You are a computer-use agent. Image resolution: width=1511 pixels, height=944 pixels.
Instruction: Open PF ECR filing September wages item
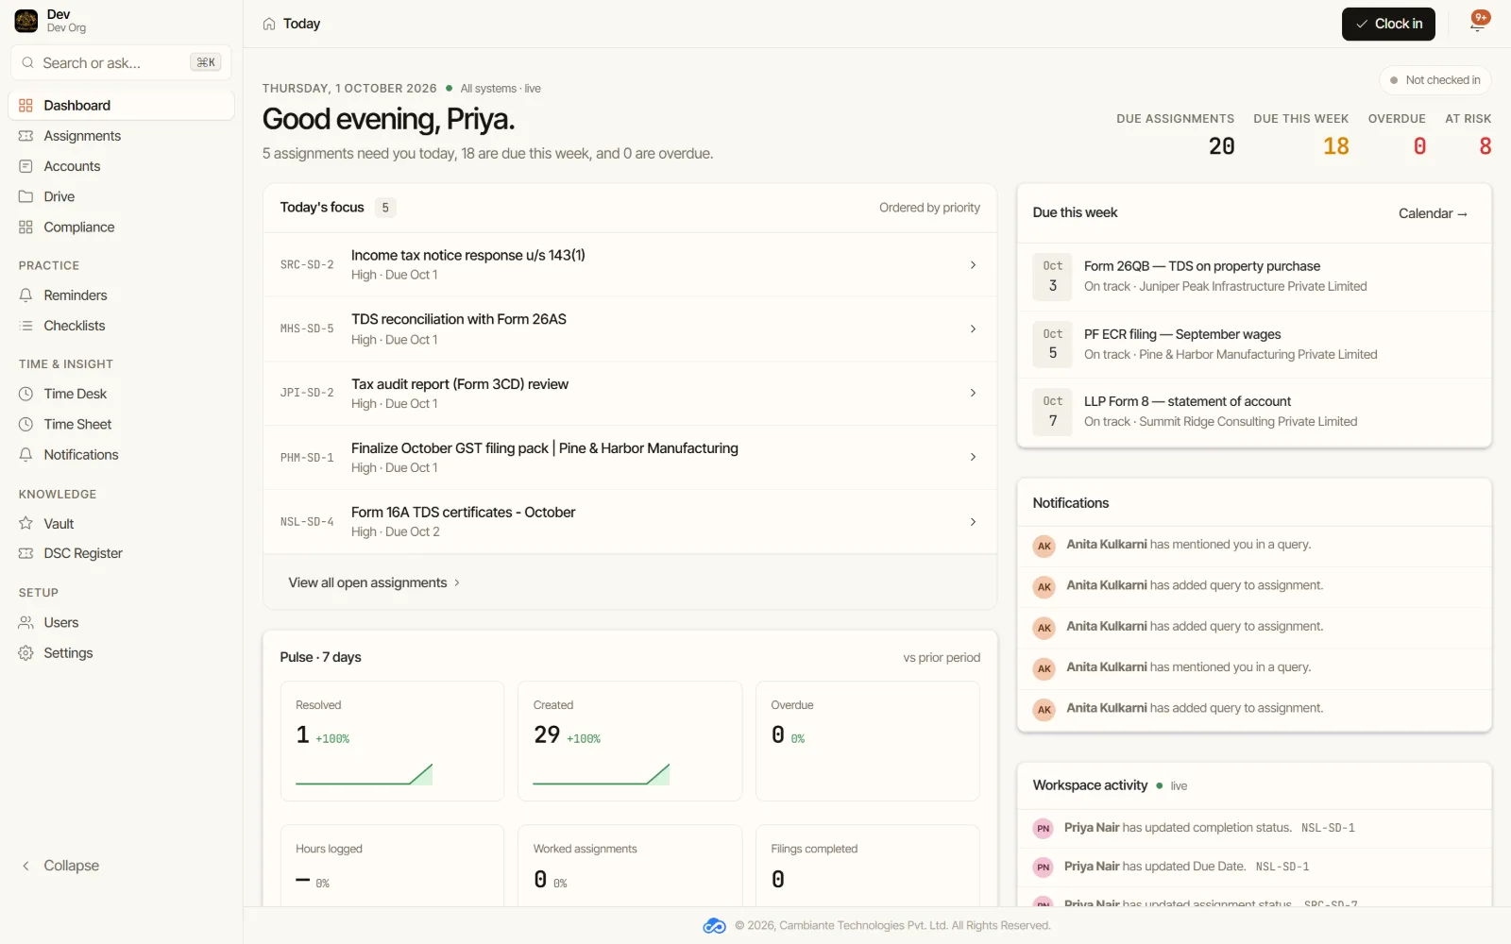click(1254, 345)
